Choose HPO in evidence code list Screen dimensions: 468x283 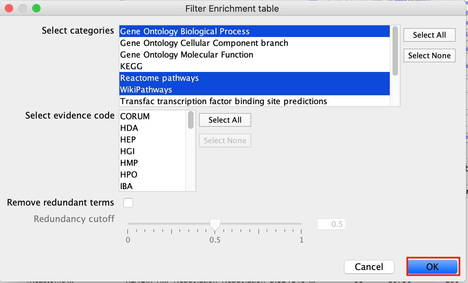point(129,175)
